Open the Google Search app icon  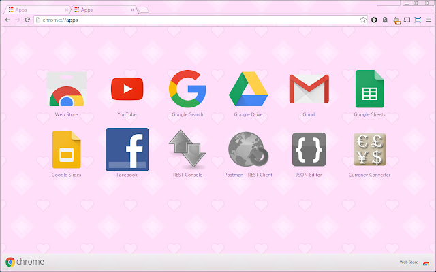point(187,89)
